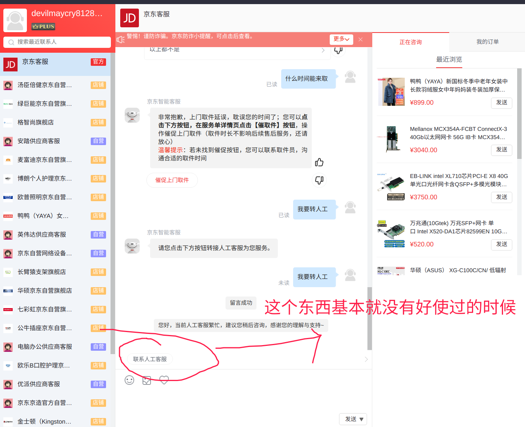Open 长臂猿支架旗舰店 conversation
This screenshot has height=427, width=525.
(x=55, y=272)
